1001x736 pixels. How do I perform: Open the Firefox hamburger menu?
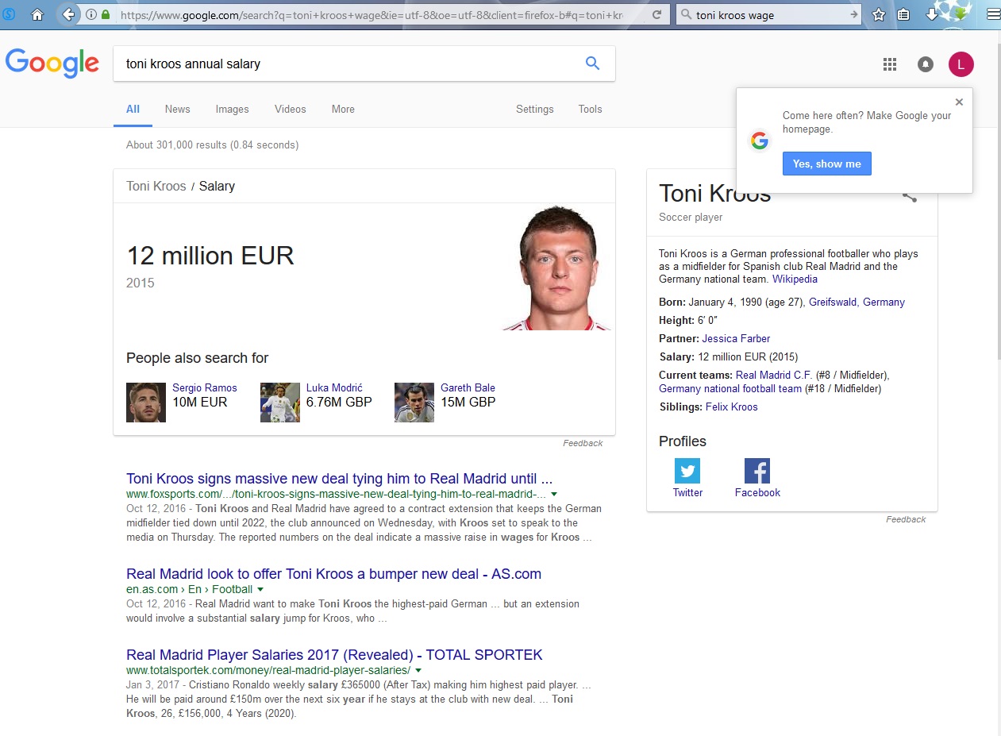[x=992, y=14]
